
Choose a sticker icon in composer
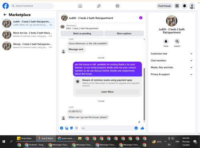click(x=72, y=128)
